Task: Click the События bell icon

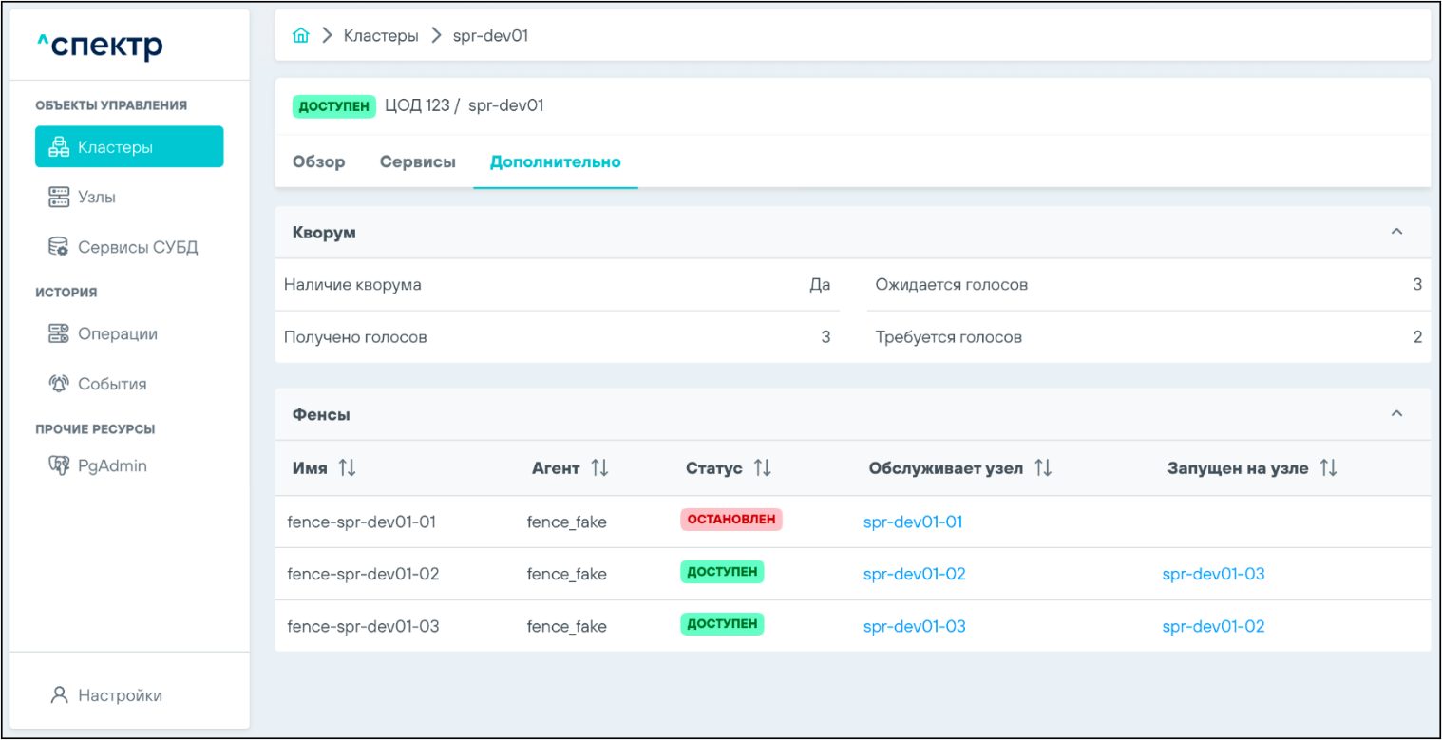Action: [59, 384]
